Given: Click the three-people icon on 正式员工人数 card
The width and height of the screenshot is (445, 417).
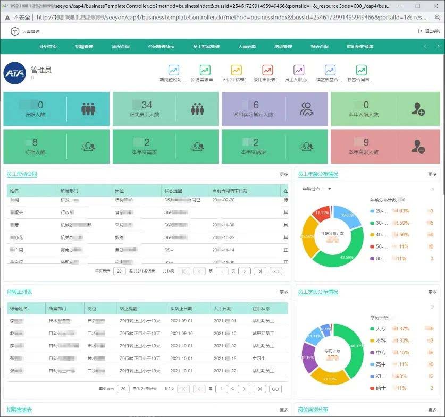Looking at the screenshot, I should click(x=197, y=109).
